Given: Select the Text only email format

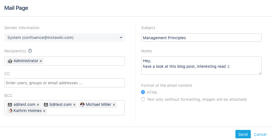Looking at the screenshot, I should [x=143, y=99].
